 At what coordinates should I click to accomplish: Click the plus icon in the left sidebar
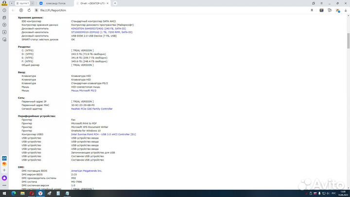pos(4,171)
